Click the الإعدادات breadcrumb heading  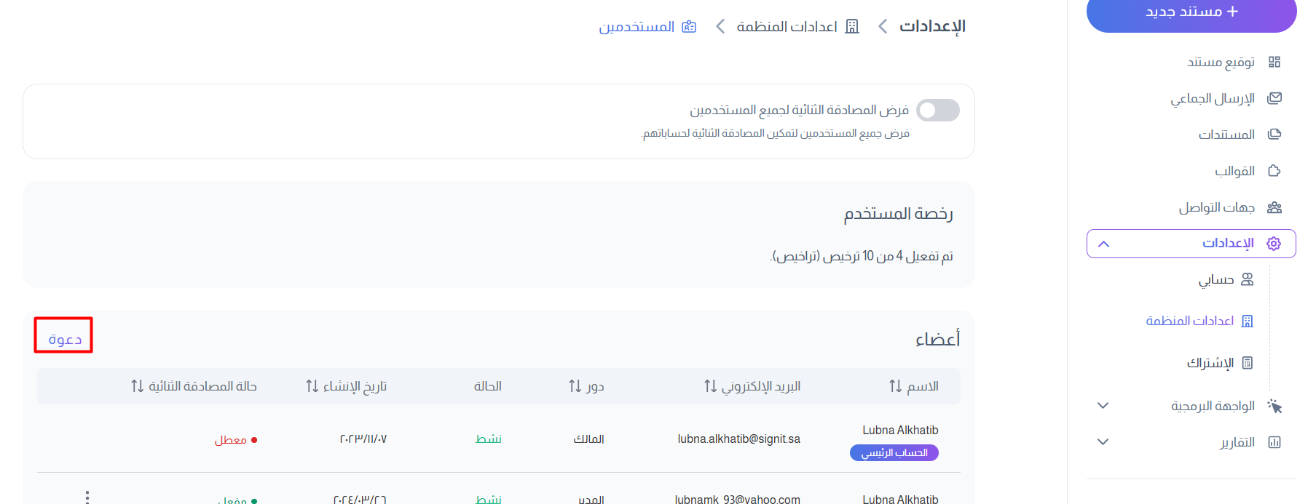click(x=932, y=27)
